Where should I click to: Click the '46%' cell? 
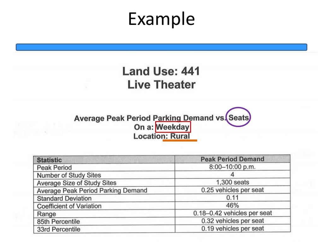pyautogui.click(x=232, y=205)
